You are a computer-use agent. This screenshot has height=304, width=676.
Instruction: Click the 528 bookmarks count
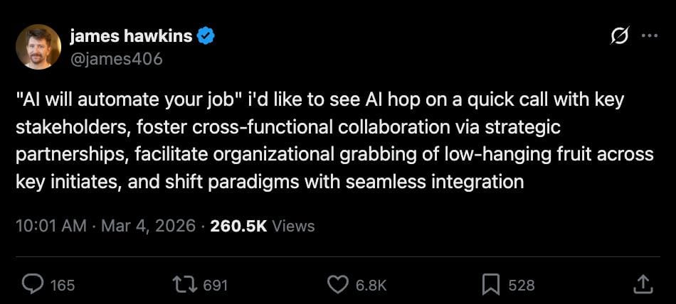click(522, 285)
